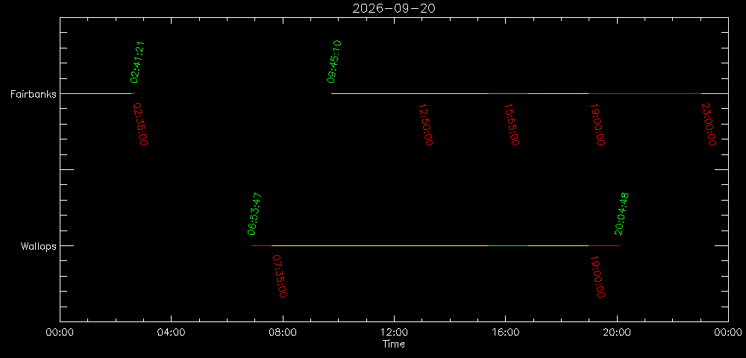This screenshot has height=358, width=746.
Task: Click the Fairbanks row label
Action: [x=34, y=94]
